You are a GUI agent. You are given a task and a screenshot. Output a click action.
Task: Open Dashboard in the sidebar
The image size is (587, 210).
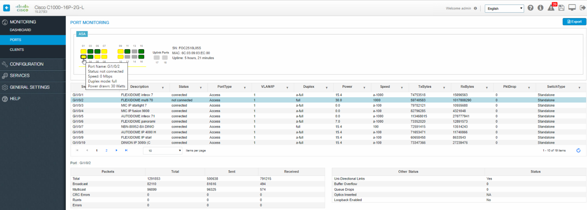(20, 30)
